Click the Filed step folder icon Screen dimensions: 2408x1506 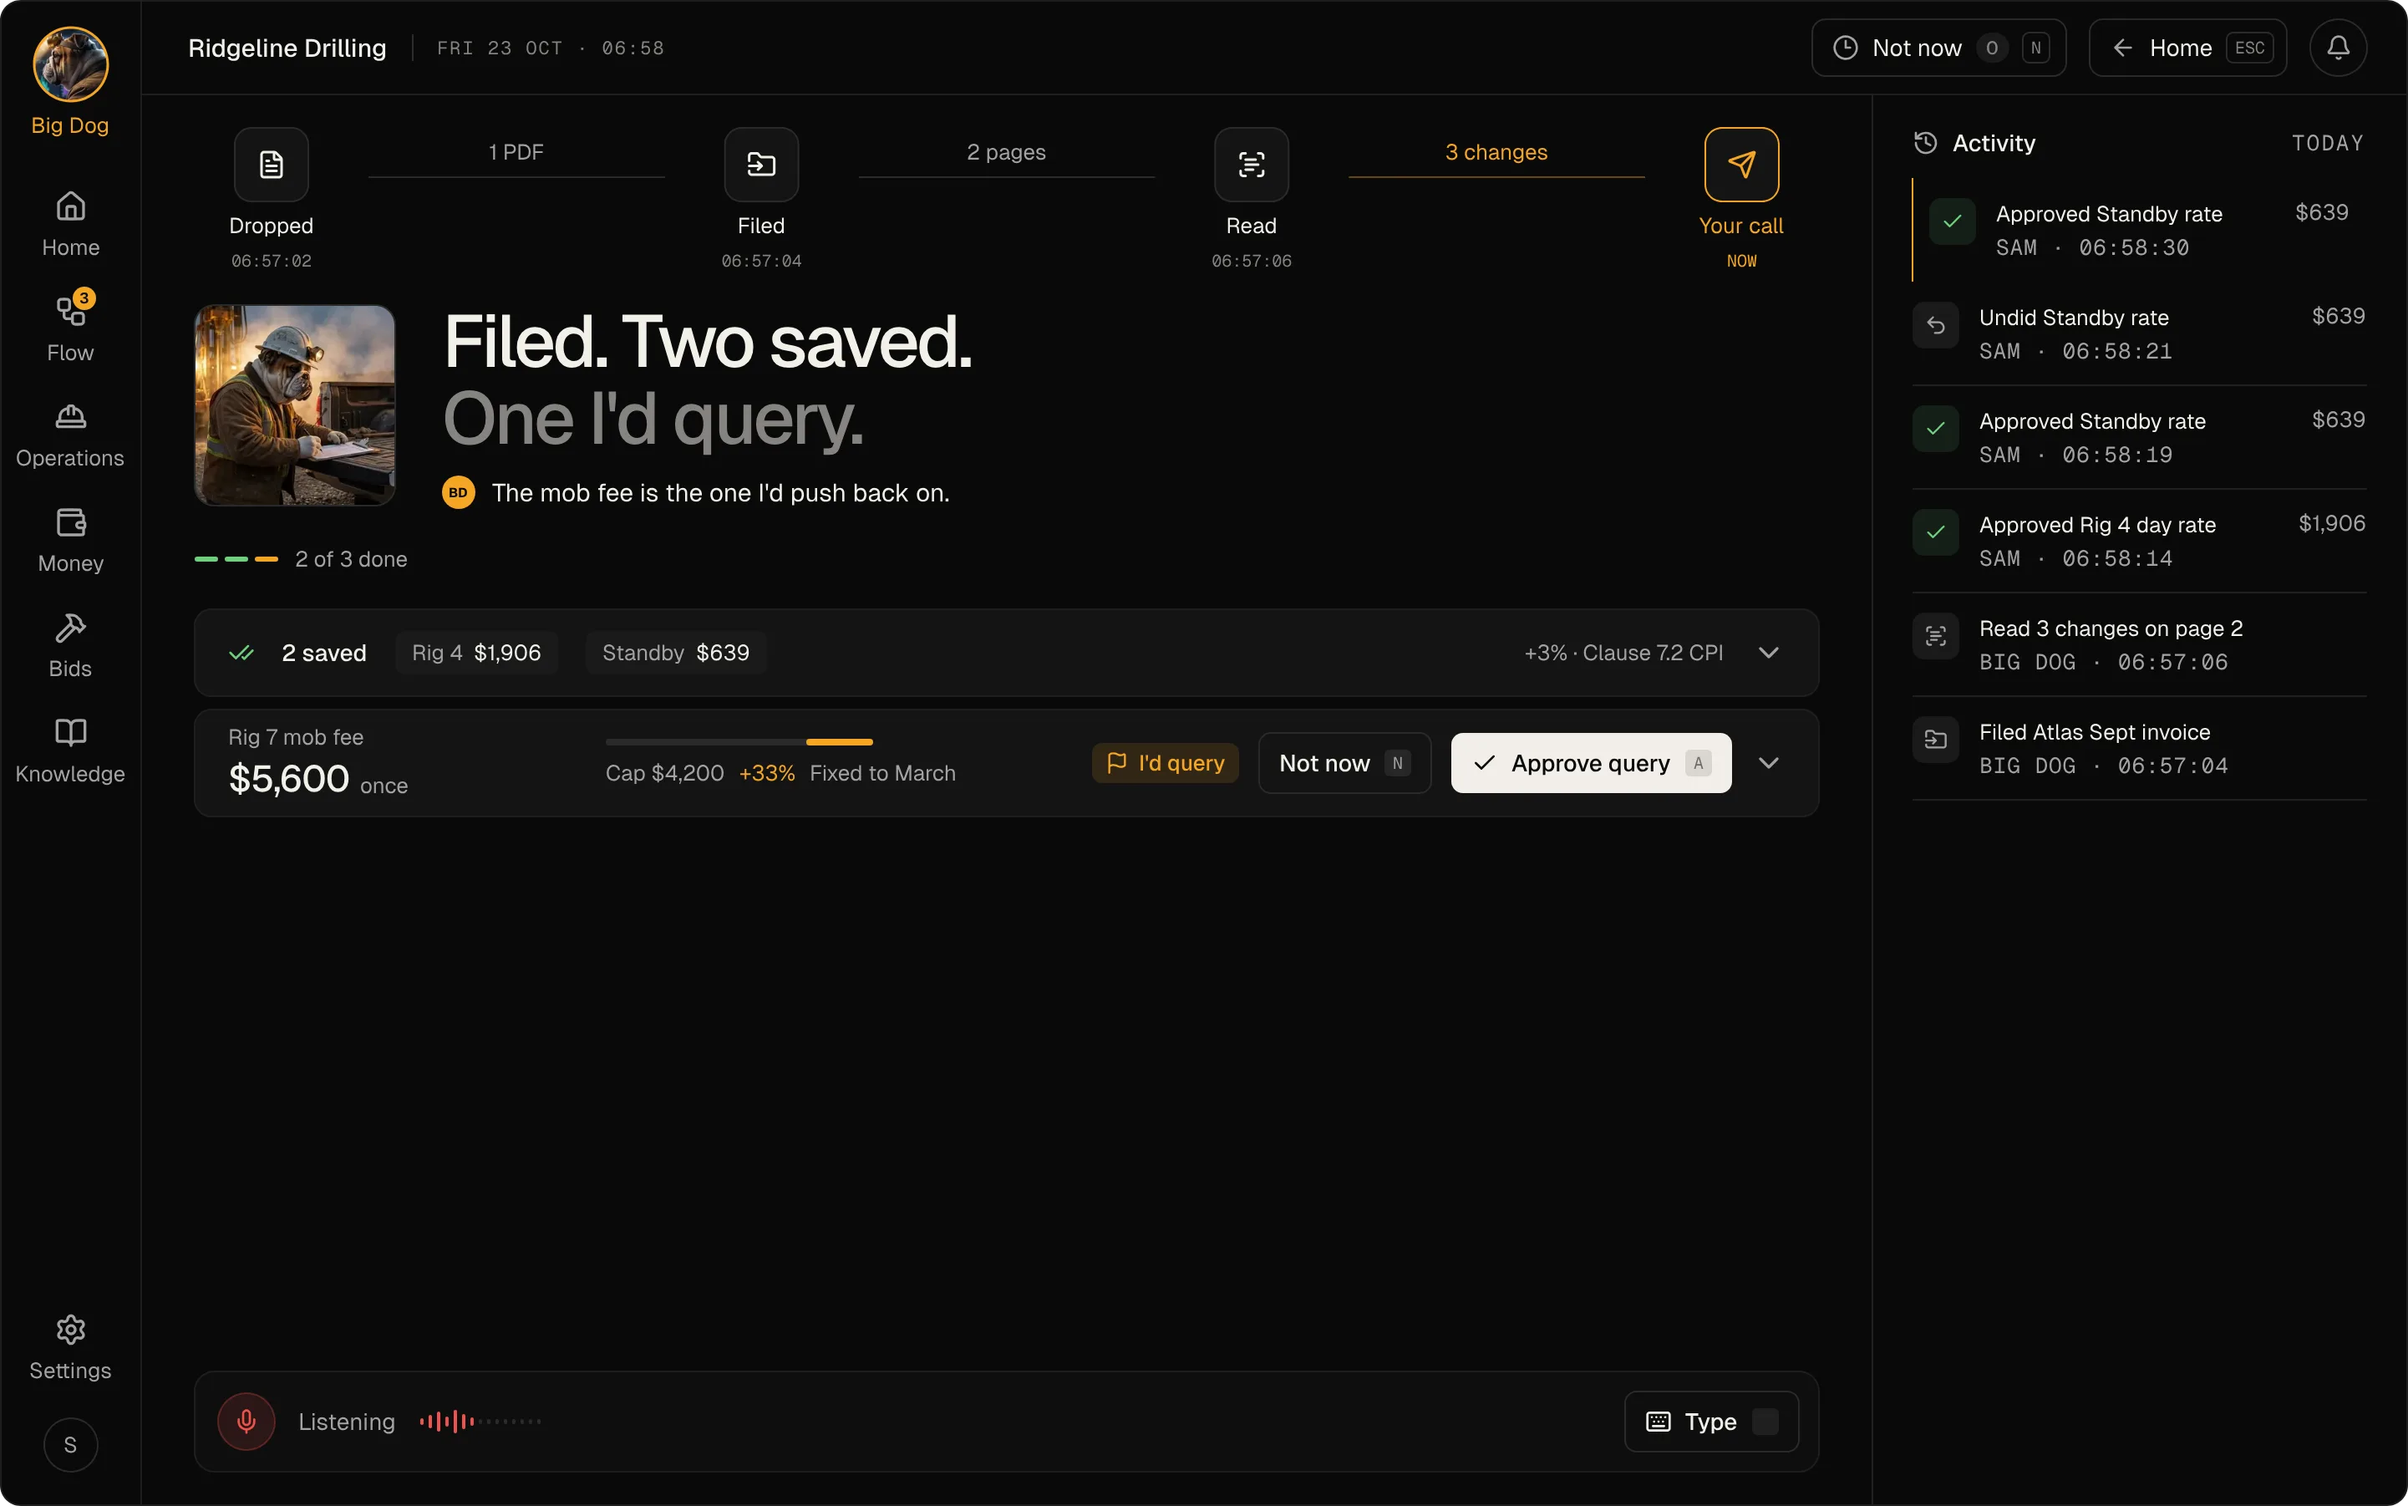click(761, 165)
